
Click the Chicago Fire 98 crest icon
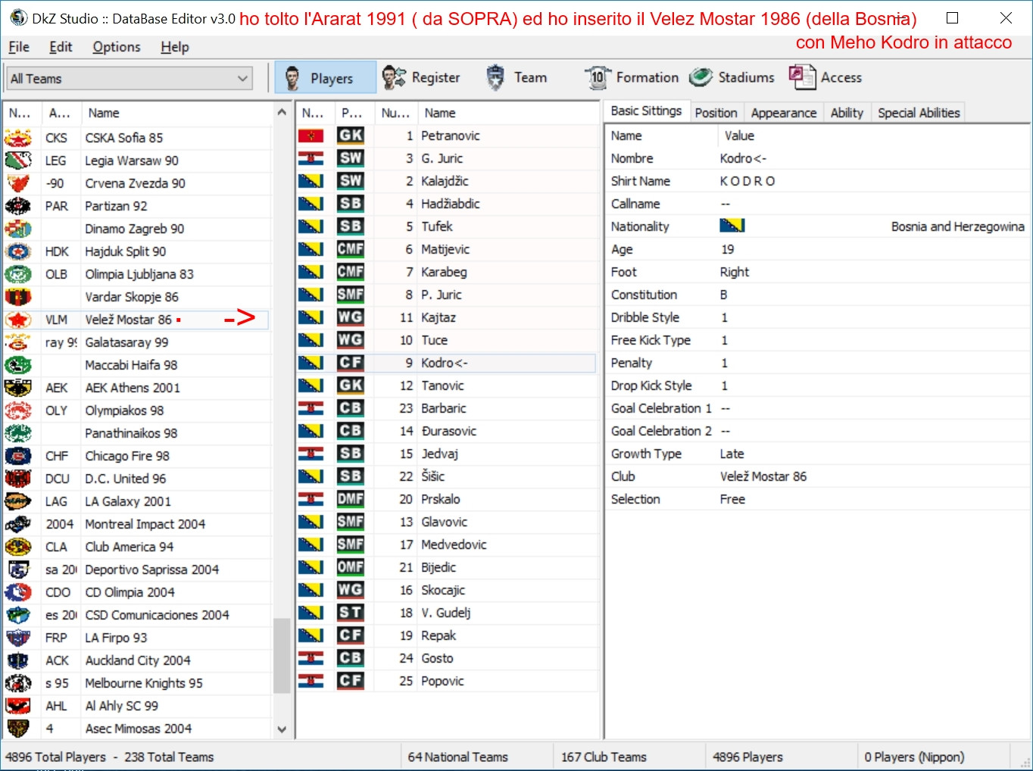click(x=18, y=456)
